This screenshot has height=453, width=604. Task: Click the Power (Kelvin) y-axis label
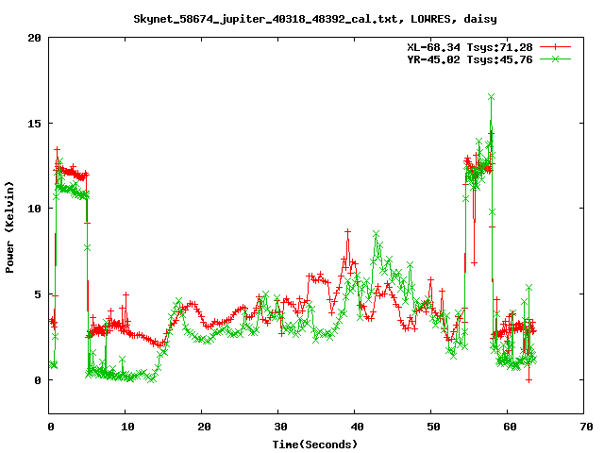click(x=9, y=227)
